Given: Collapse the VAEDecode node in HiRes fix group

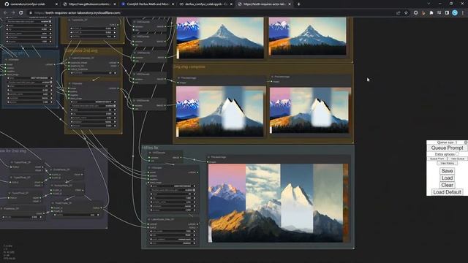Looking at the screenshot, I should point(150,153).
